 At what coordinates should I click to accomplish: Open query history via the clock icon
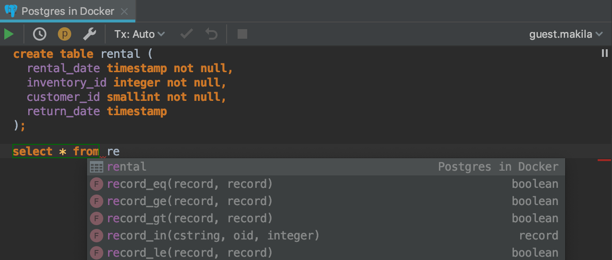(x=39, y=34)
